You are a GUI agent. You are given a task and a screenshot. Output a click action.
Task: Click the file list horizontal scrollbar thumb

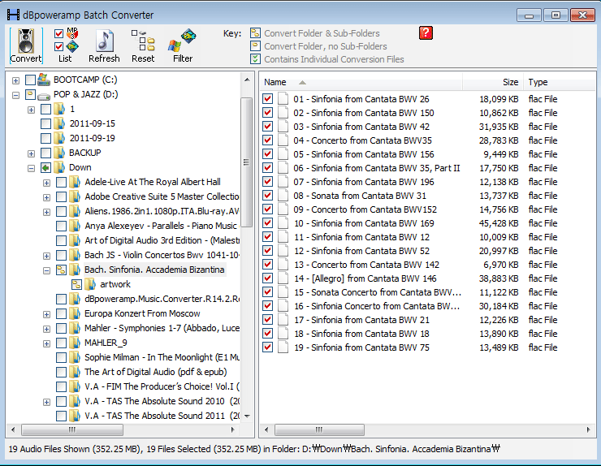(x=319, y=429)
